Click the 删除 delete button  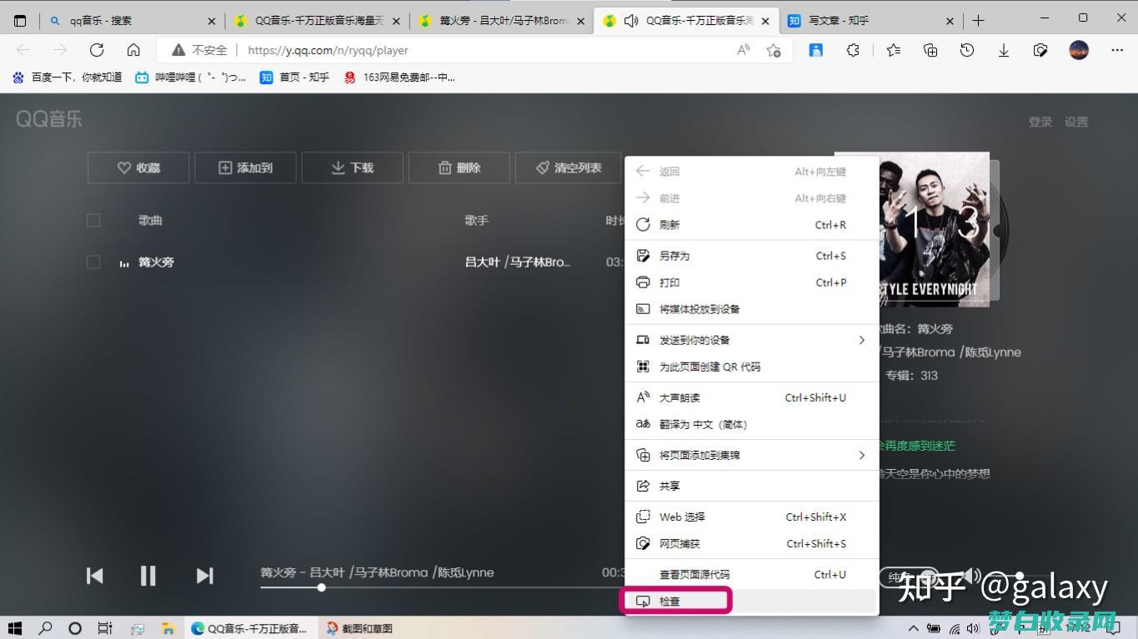pyautogui.click(x=459, y=167)
